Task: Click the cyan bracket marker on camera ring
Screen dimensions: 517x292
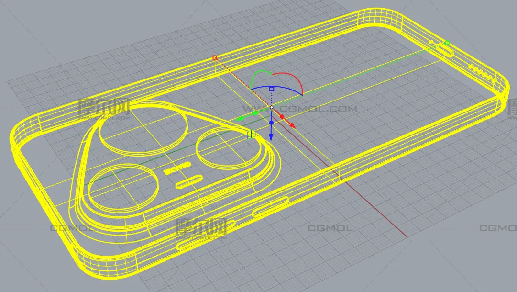Action: click(252, 134)
